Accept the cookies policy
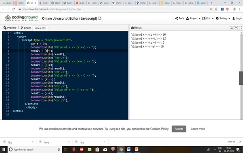The width and height of the screenshot is (243, 153). tap(179, 129)
